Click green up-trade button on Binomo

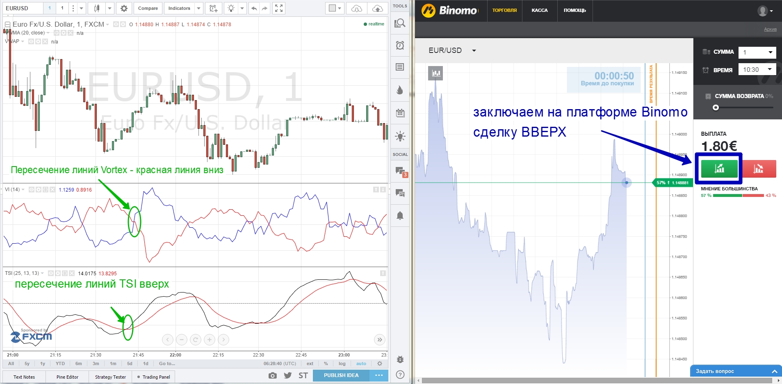click(719, 168)
